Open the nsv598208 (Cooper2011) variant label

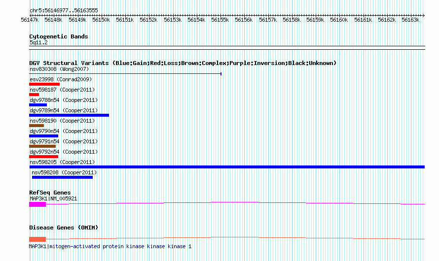click(64, 172)
